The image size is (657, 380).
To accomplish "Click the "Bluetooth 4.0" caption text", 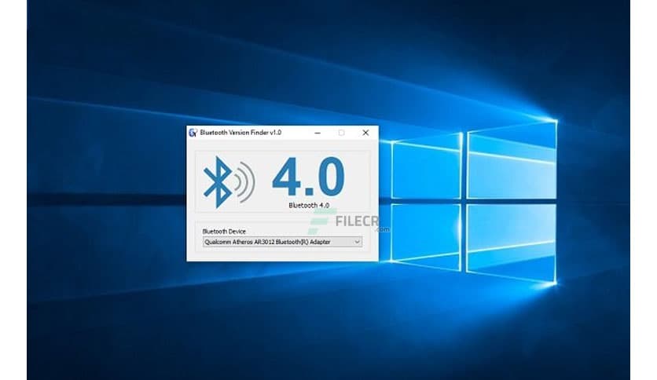I will tap(309, 206).
